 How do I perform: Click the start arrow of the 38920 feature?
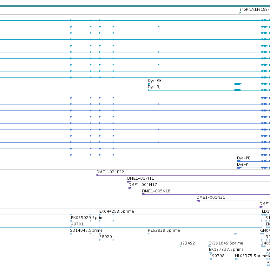[x=100, y=240]
